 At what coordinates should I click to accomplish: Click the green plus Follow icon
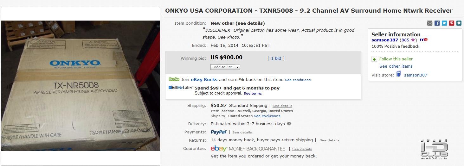(374, 59)
